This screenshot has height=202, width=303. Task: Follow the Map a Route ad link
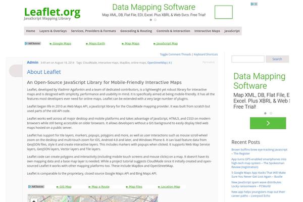(x=99, y=187)
